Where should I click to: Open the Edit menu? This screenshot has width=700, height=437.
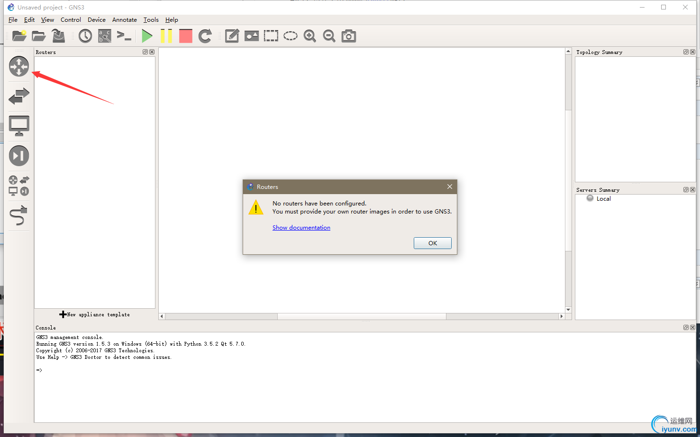click(x=29, y=20)
